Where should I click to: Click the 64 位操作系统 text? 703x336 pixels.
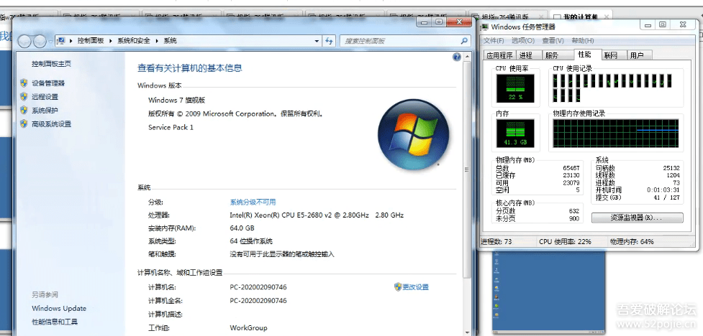click(251, 241)
